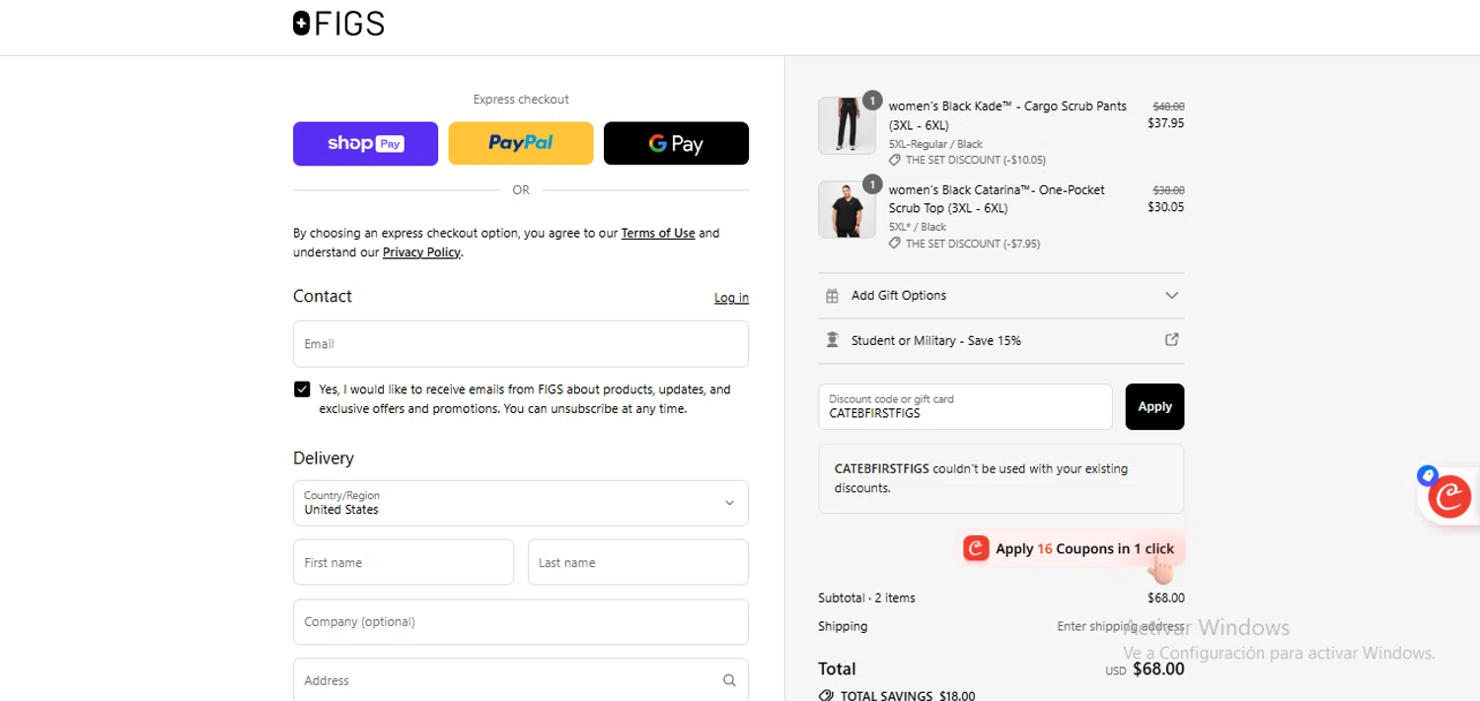The image size is (1480, 701).
Task: Click the floating red coupon extension icon
Action: coord(1449,496)
